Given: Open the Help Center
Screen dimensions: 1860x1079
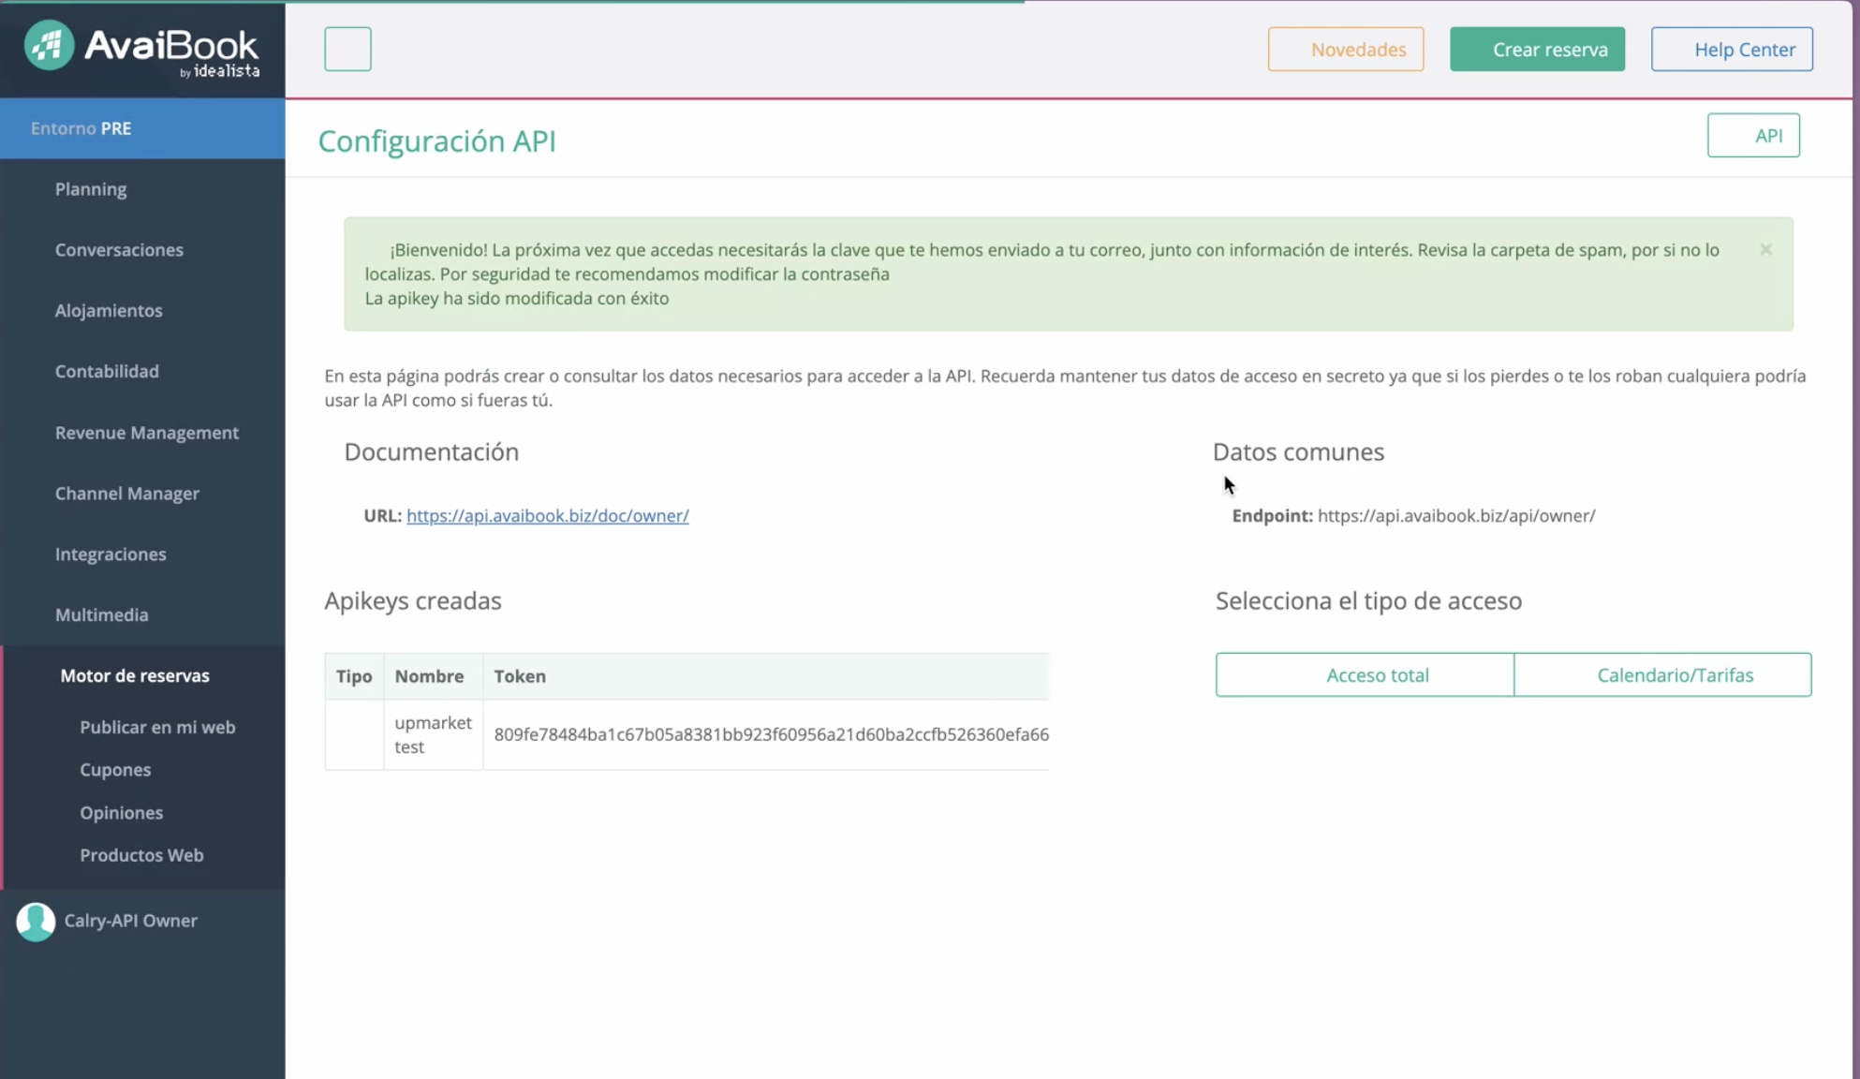Looking at the screenshot, I should click(1732, 50).
